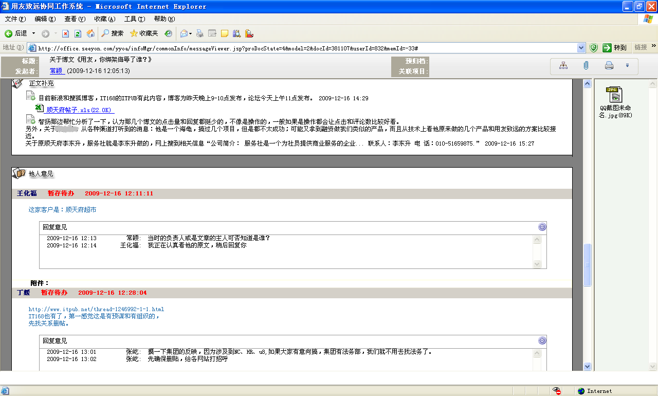Click the IE toolbar Print icon
This screenshot has height=396, width=658.
tap(200, 33)
